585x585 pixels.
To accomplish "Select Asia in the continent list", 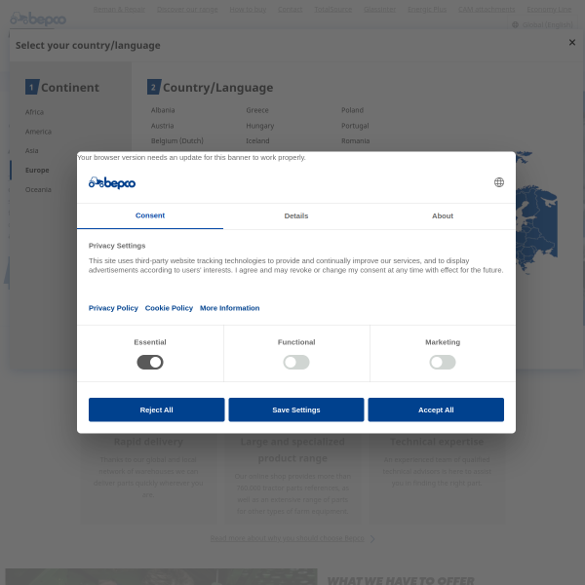I will [x=32, y=150].
